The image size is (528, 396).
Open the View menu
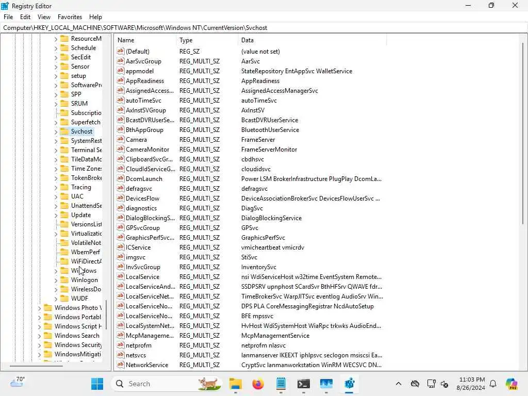click(44, 17)
